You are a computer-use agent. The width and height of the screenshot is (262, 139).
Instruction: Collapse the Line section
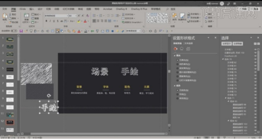pos(175,86)
